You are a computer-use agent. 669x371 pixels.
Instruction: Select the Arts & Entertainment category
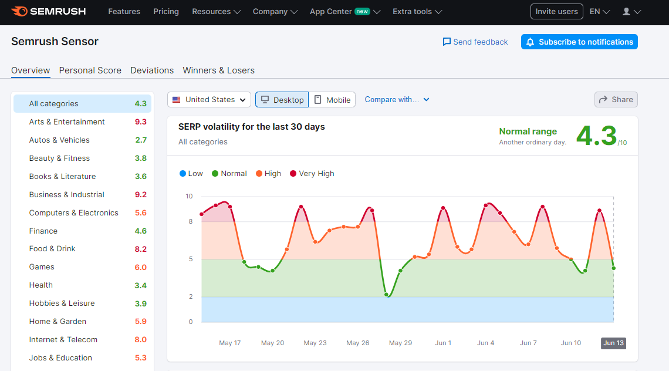click(82, 122)
